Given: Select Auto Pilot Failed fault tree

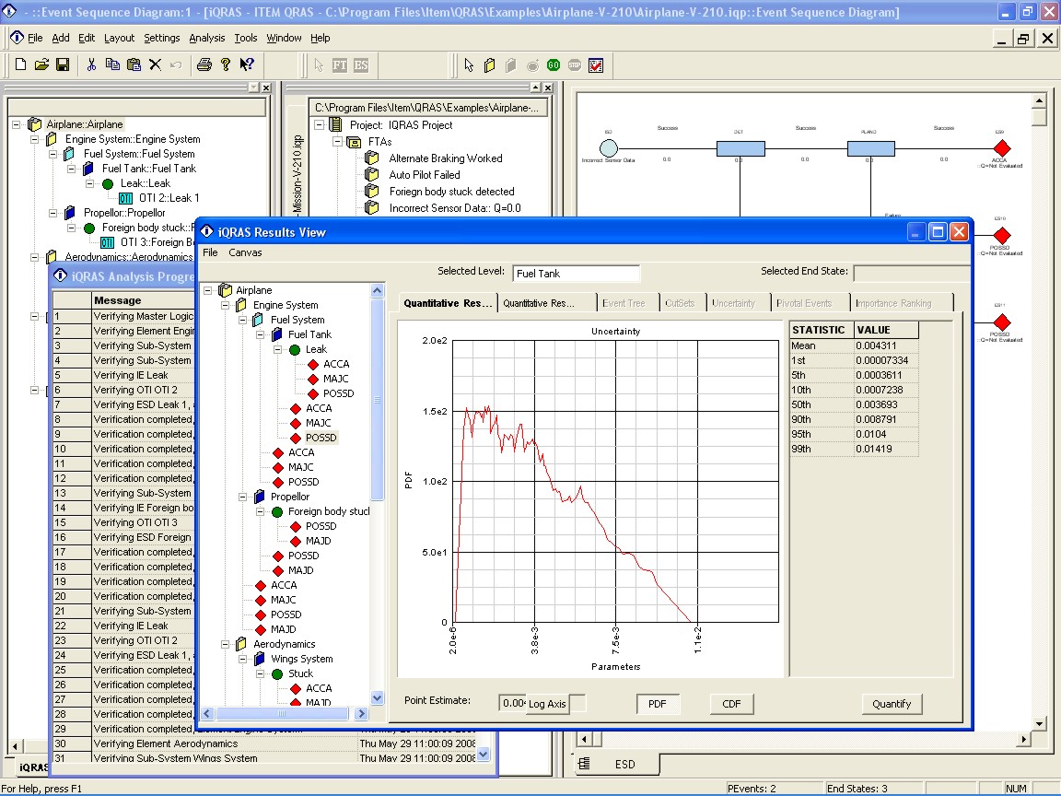Looking at the screenshot, I should coord(425,175).
